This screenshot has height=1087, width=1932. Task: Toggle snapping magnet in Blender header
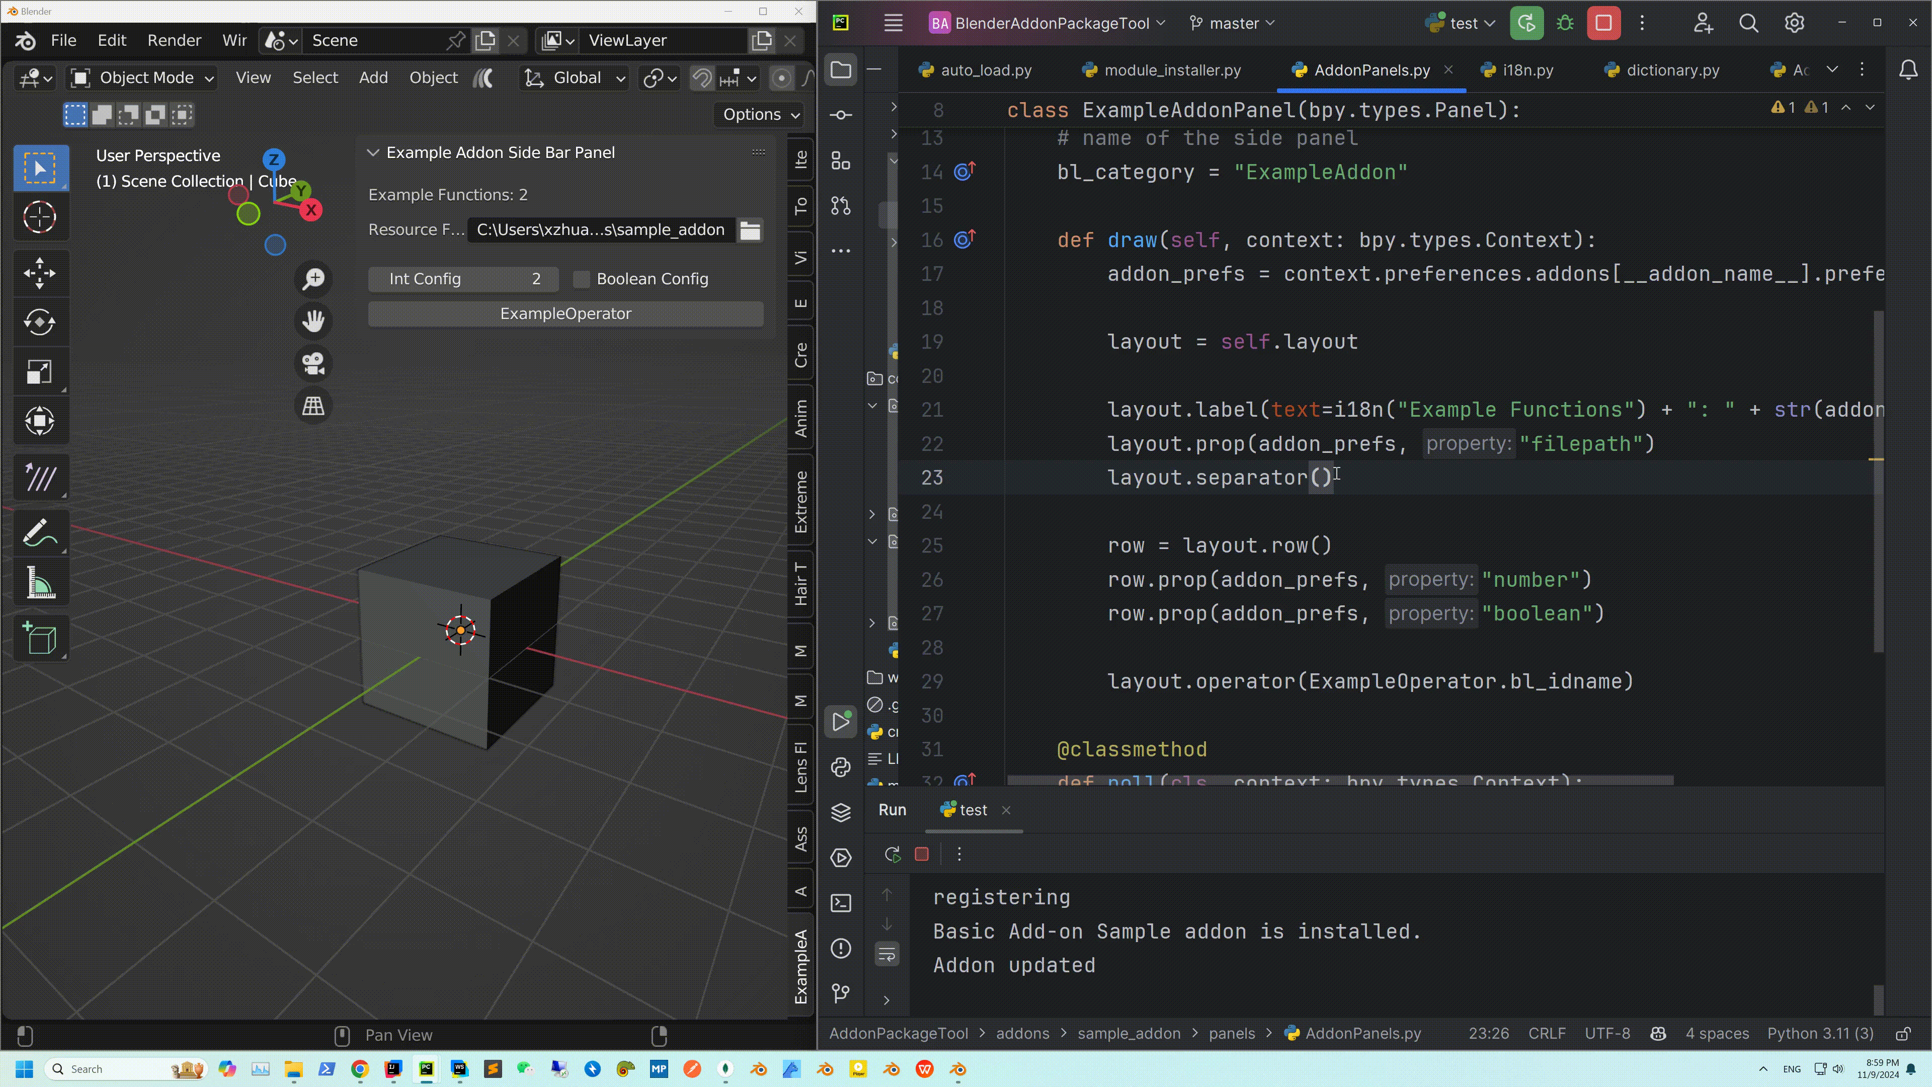click(702, 78)
